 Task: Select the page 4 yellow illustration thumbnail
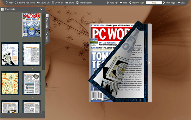coord(10,83)
